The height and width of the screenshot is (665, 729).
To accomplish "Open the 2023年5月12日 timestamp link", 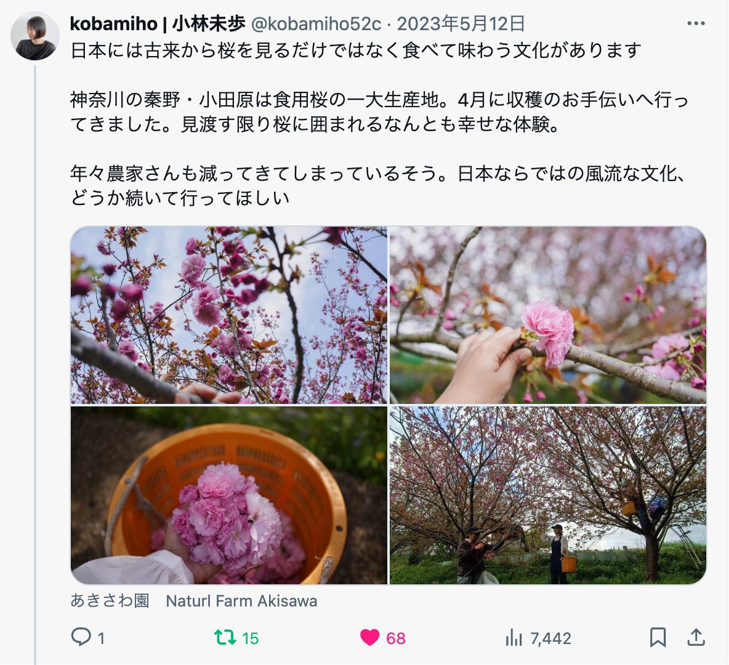I will click(461, 24).
